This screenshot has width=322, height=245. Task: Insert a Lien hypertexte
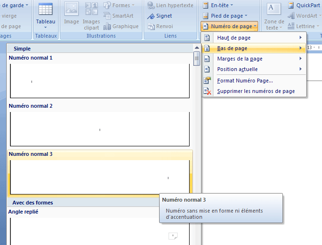point(170,5)
